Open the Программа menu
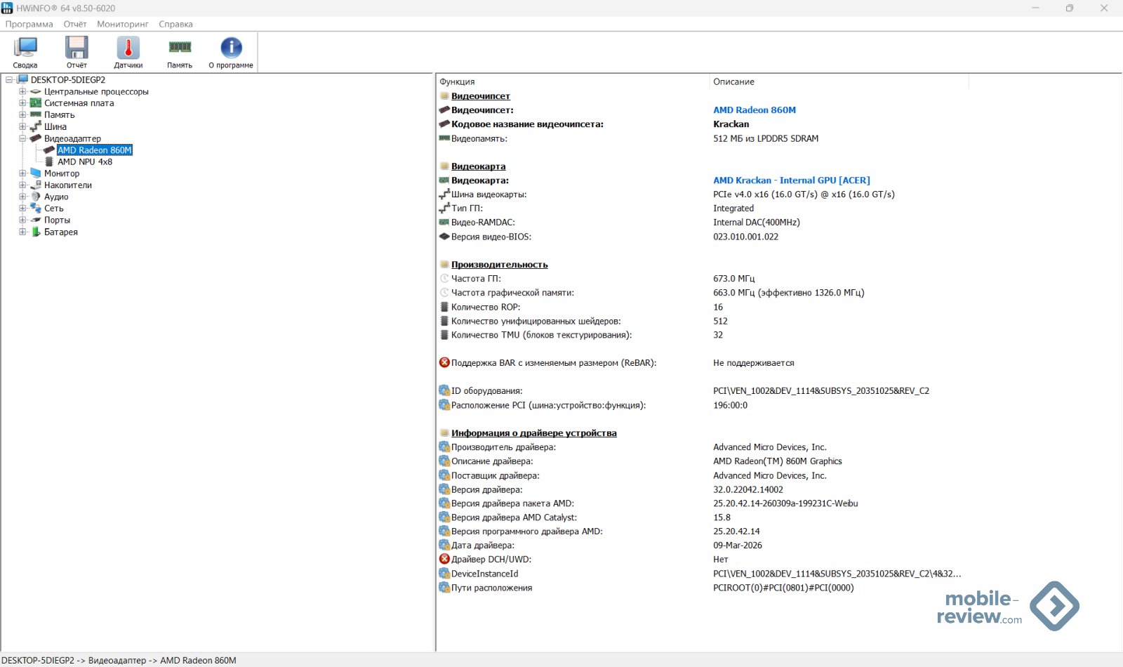The width and height of the screenshot is (1123, 667). coord(29,24)
